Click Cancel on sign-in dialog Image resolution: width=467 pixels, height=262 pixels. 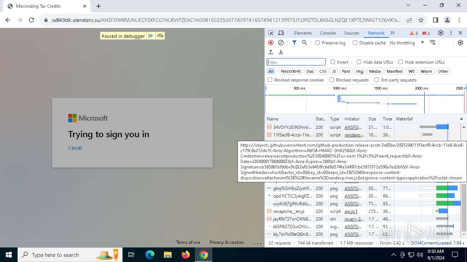click(75, 148)
